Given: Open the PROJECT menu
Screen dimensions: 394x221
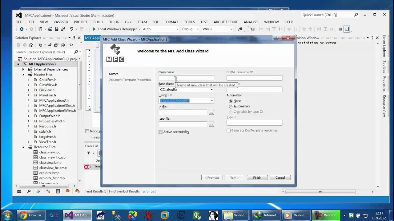Looking at the screenshot, I should 81,22.
